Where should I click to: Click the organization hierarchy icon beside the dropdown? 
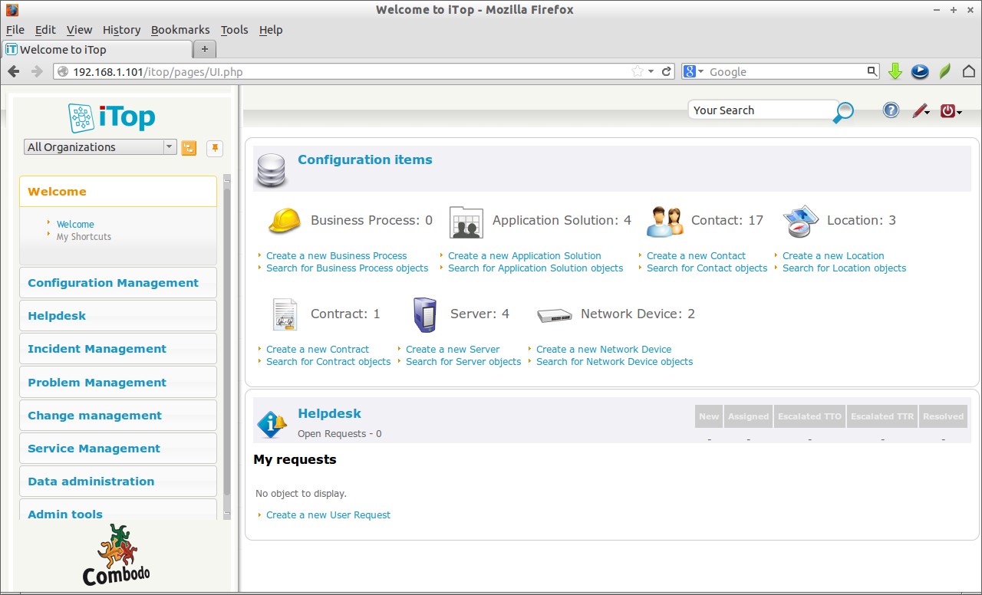(x=189, y=148)
